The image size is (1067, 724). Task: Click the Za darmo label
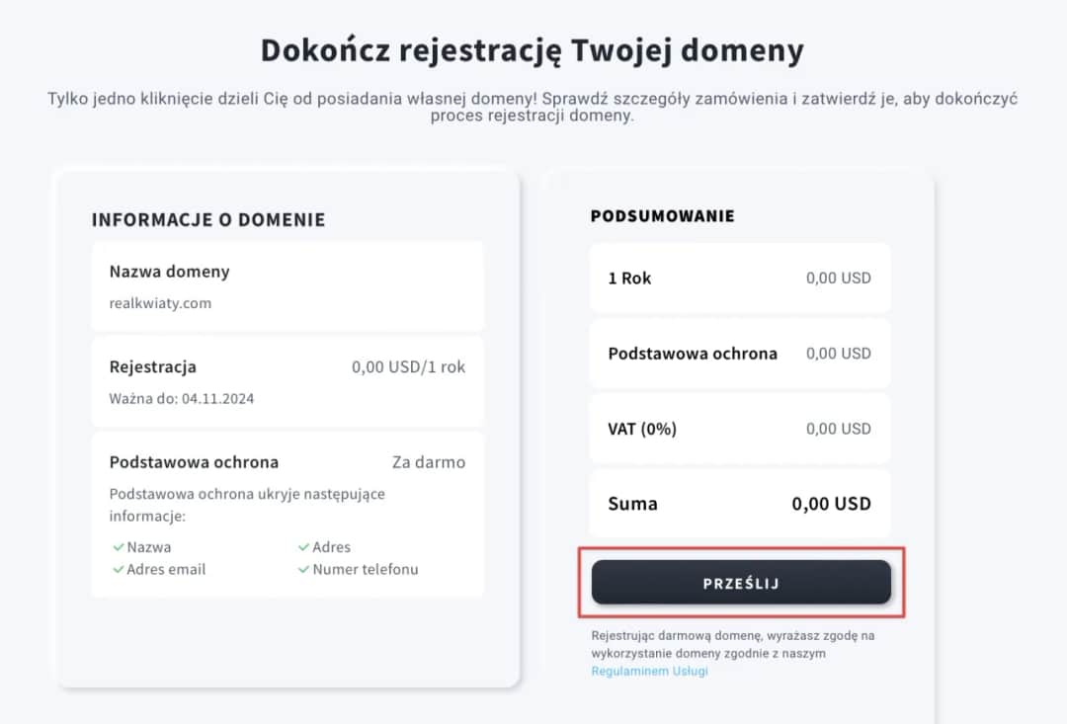point(430,461)
